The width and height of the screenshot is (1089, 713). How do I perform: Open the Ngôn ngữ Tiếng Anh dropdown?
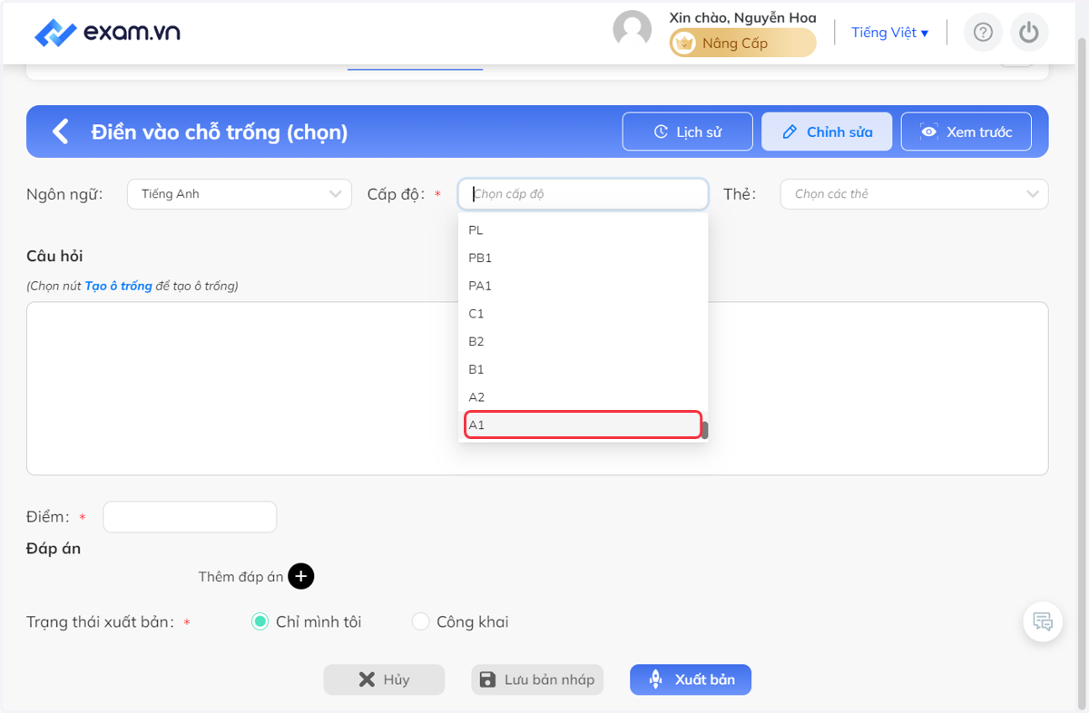[x=240, y=194]
